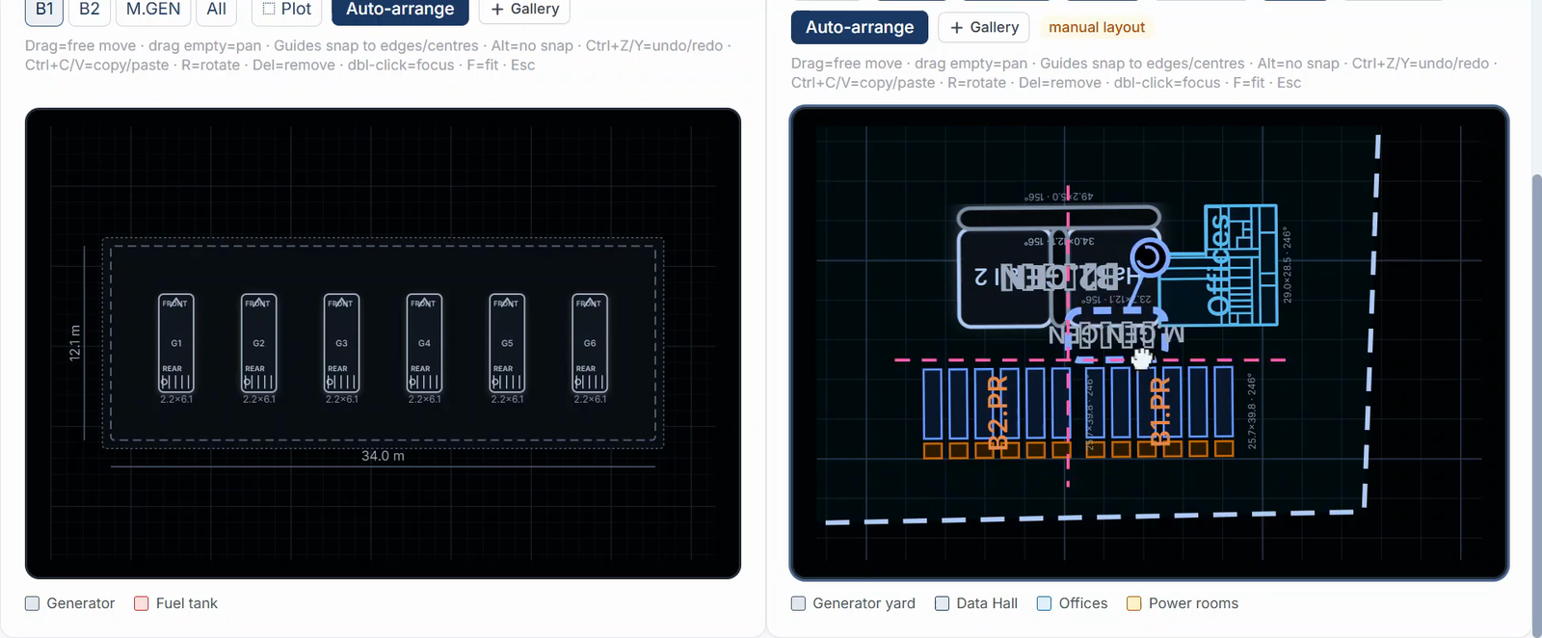Image resolution: width=1542 pixels, height=638 pixels.
Task: Click the 34.0 m width dimension label
Action: click(x=383, y=456)
